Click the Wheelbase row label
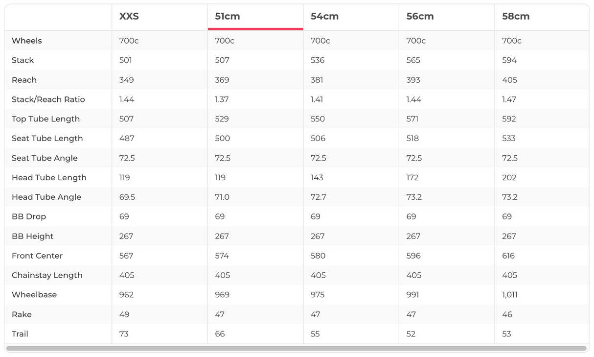594x357 pixels. 34,295
